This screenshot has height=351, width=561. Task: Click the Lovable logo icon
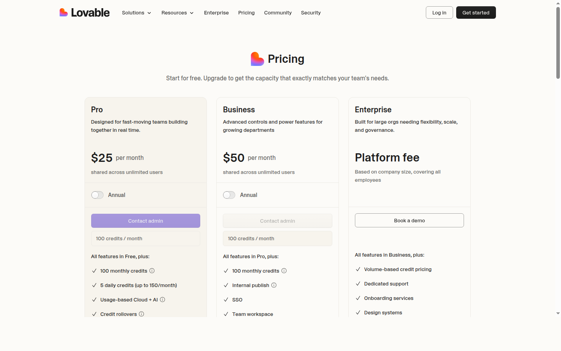64,12
